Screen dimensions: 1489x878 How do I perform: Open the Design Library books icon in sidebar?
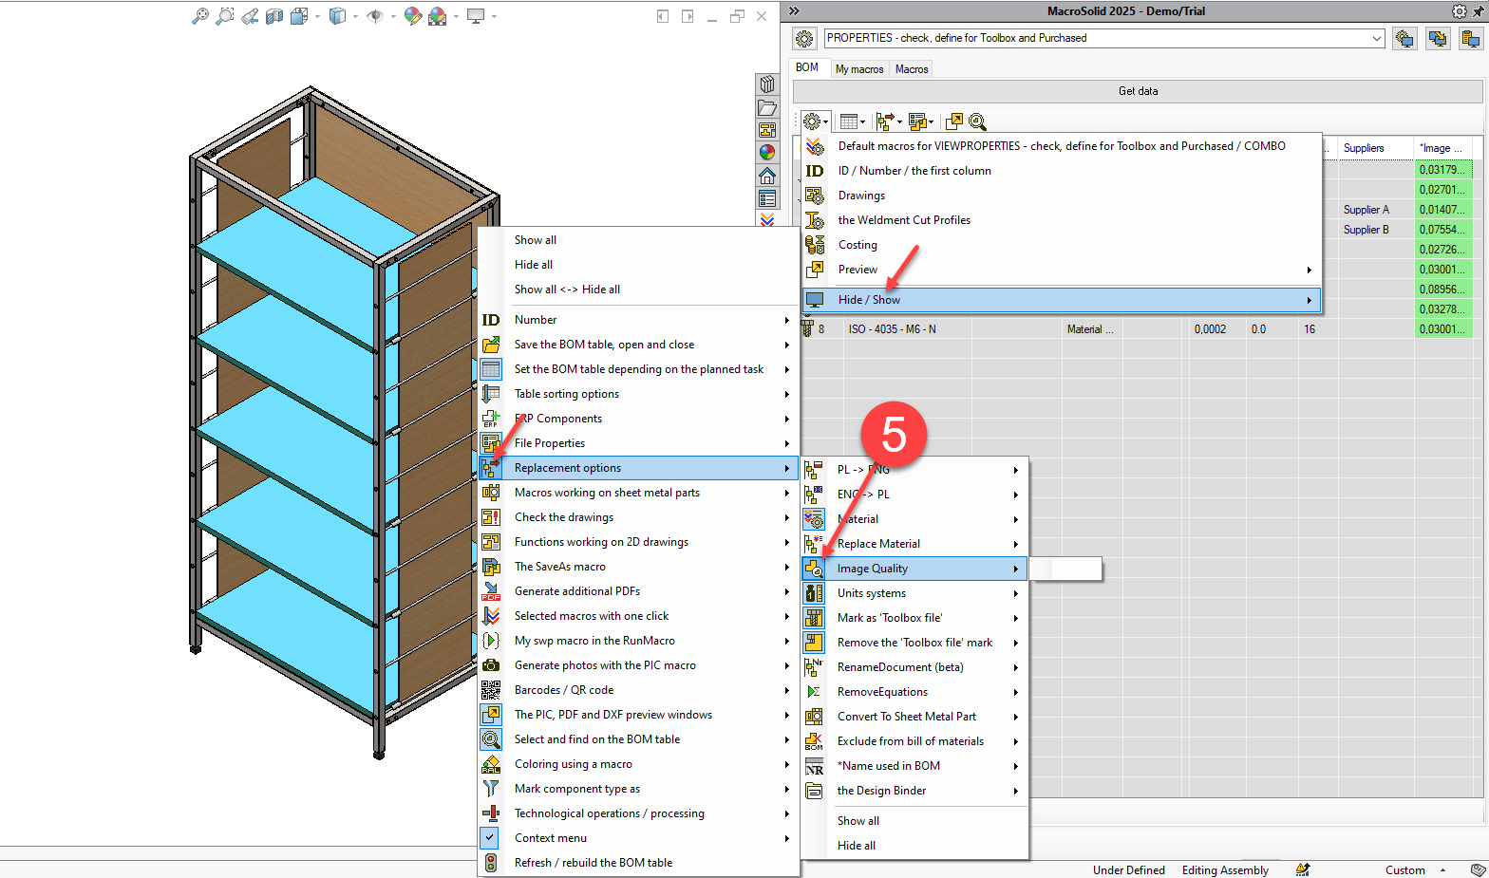767,84
